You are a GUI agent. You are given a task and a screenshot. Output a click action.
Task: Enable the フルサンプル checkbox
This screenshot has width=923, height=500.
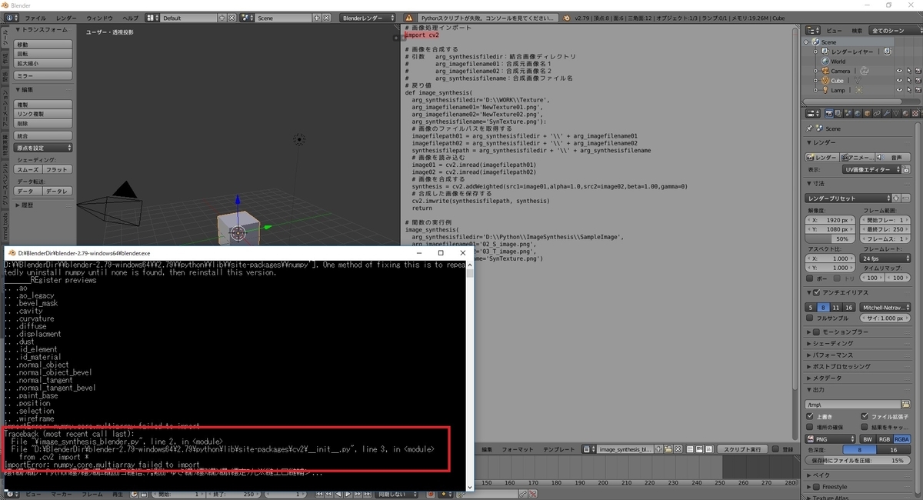tap(810, 318)
